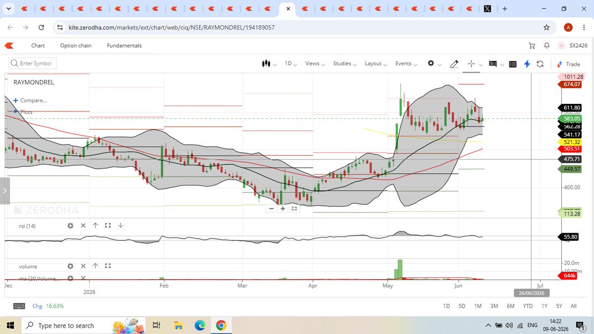
Task: Open the shopping cart basket icon
Action: tap(532, 46)
